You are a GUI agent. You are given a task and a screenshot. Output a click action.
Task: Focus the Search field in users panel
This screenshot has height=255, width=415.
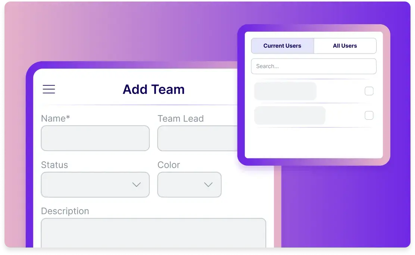(313, 66)
